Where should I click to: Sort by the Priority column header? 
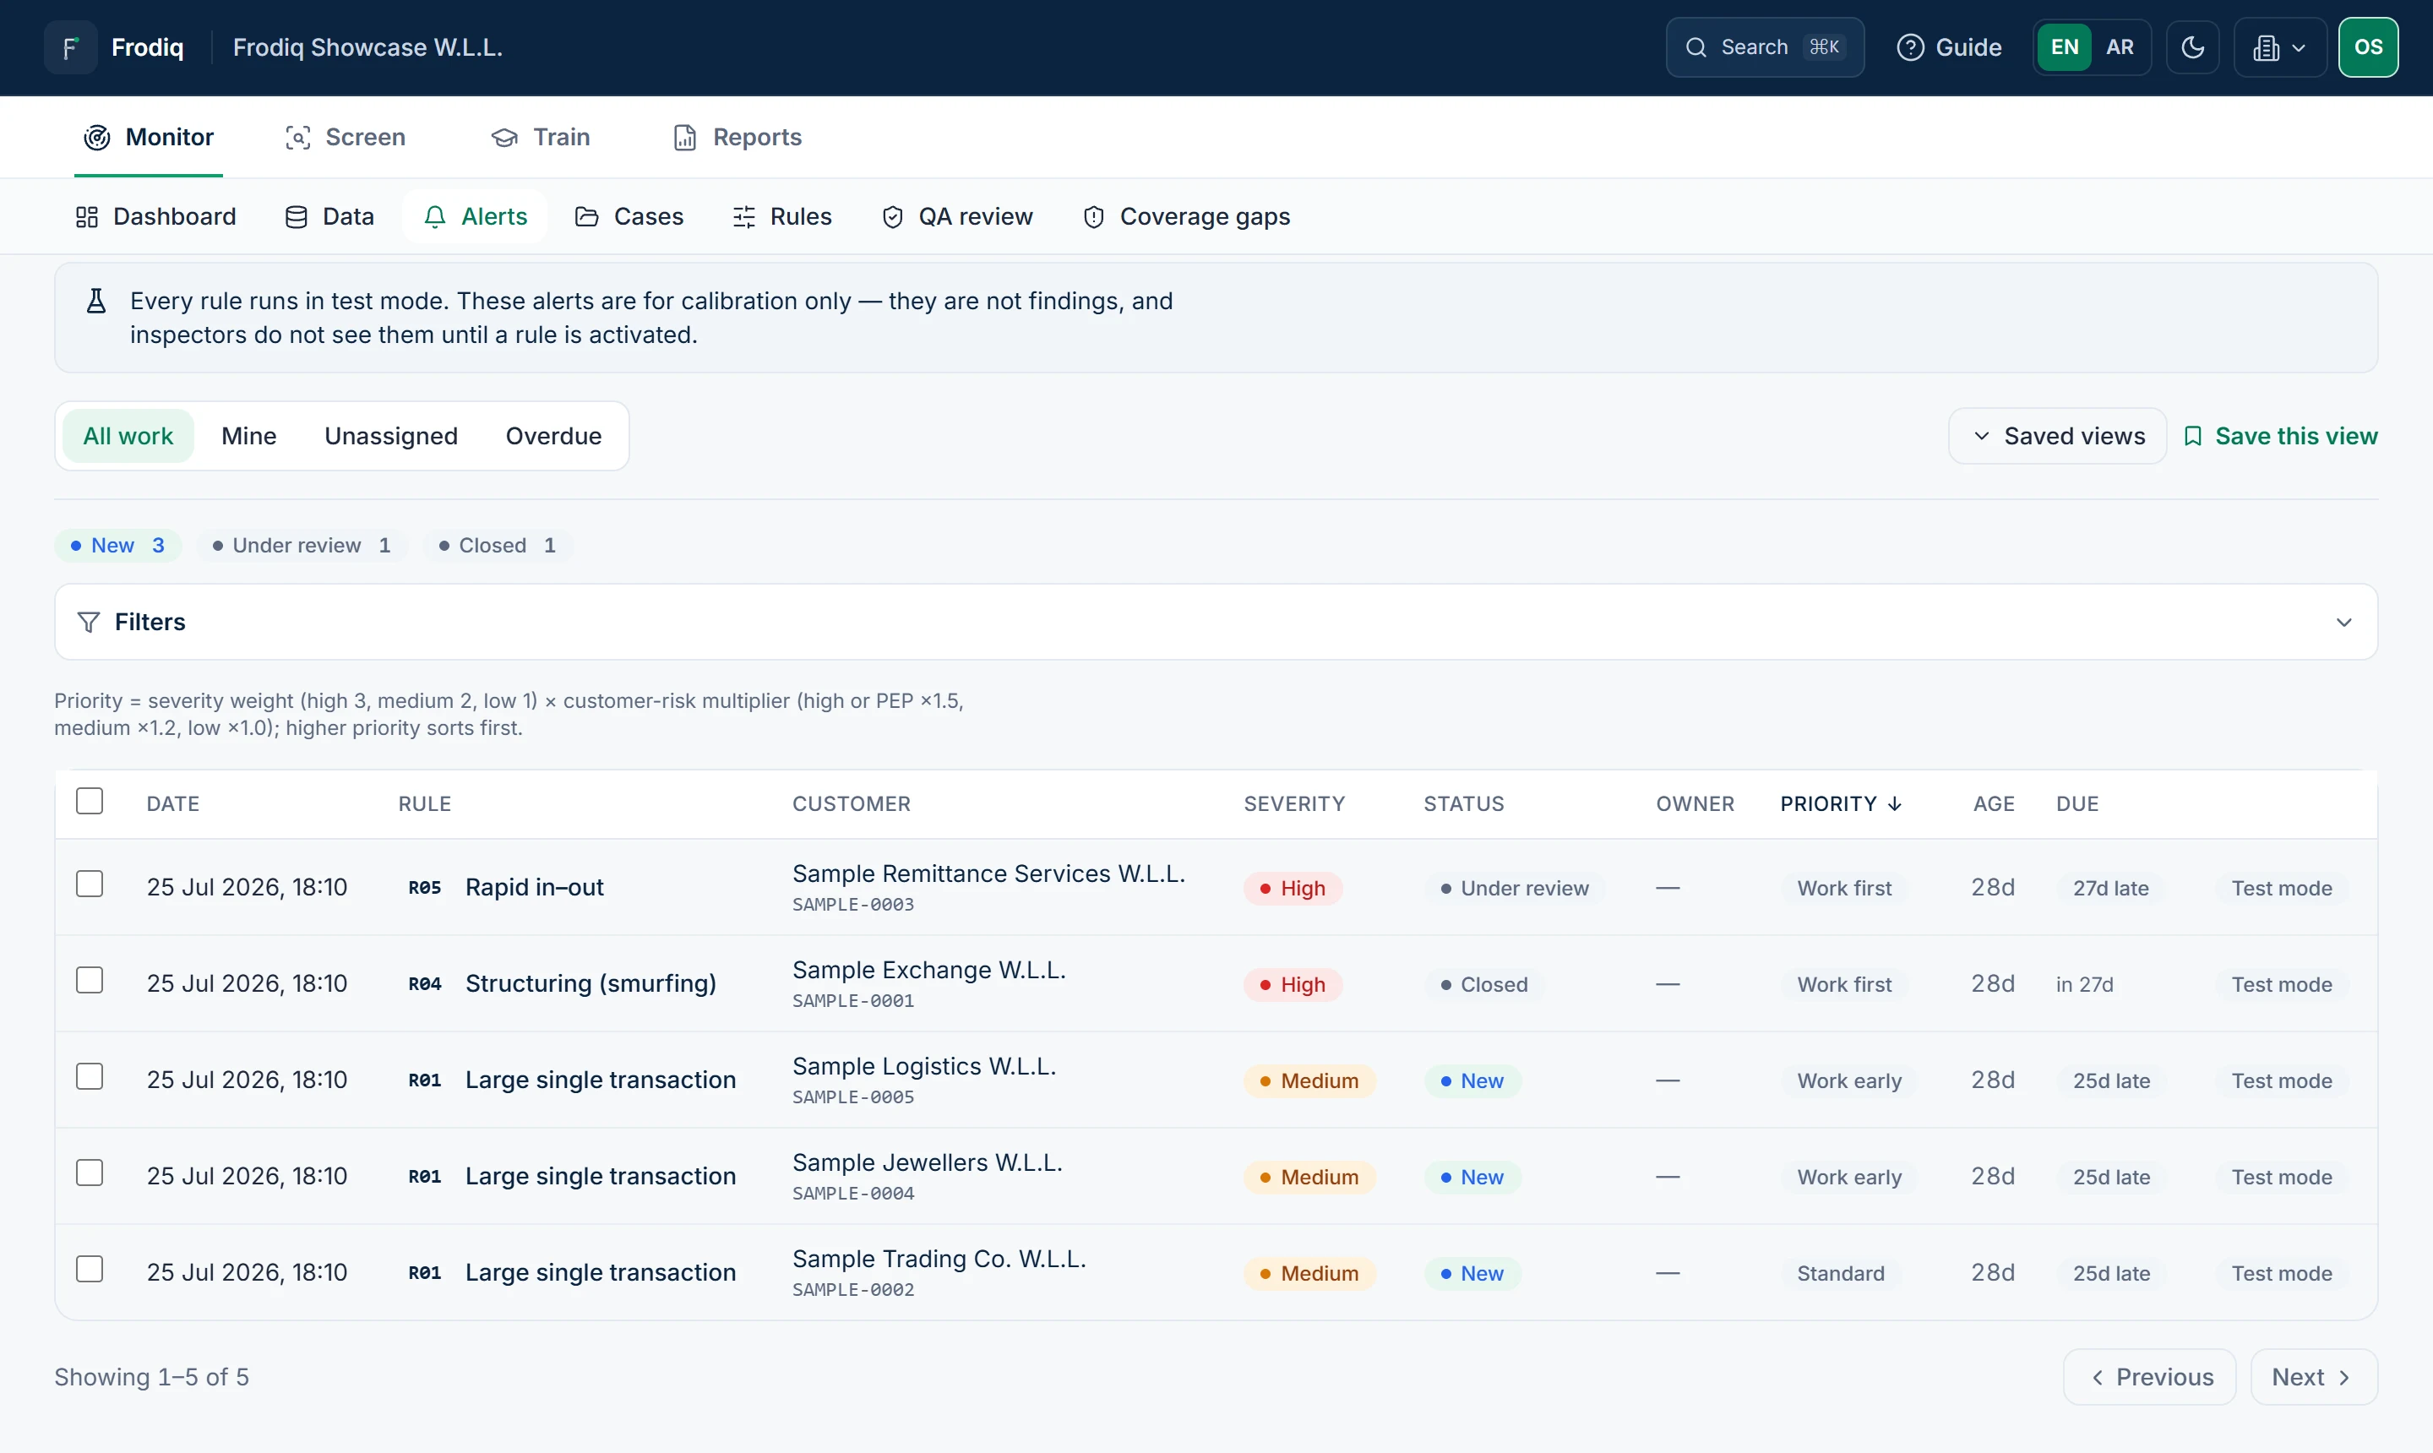coord(1841,804)
